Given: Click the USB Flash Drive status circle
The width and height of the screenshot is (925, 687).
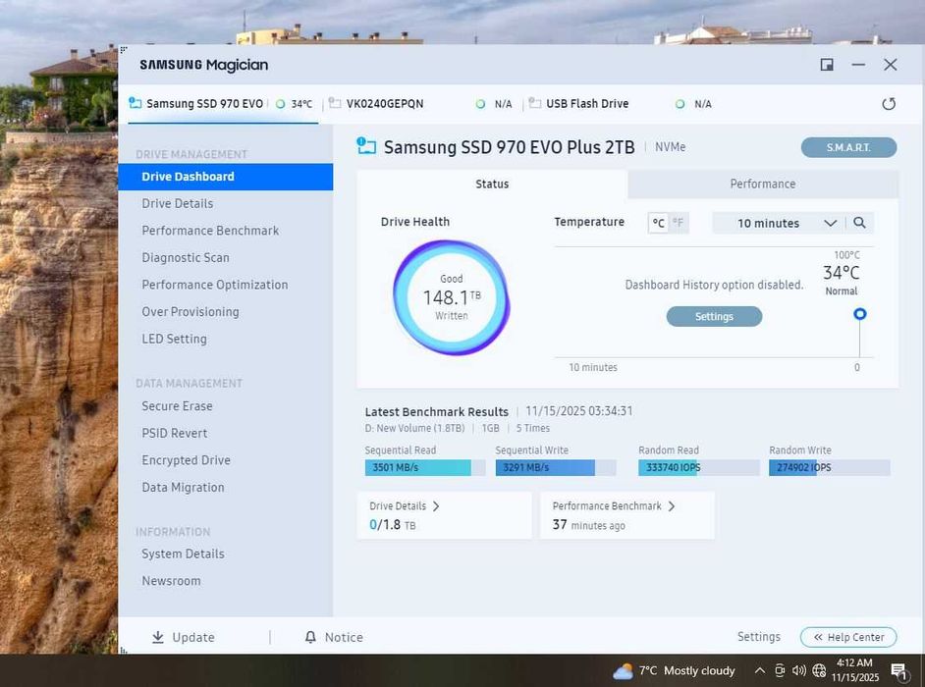Looking at the screenshot, I should pos(680,104).
